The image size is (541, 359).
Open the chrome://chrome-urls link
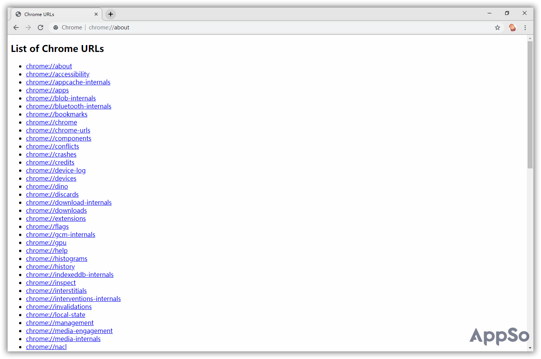coord(58,130)
